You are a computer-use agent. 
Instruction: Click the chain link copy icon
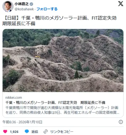(46, 132)
